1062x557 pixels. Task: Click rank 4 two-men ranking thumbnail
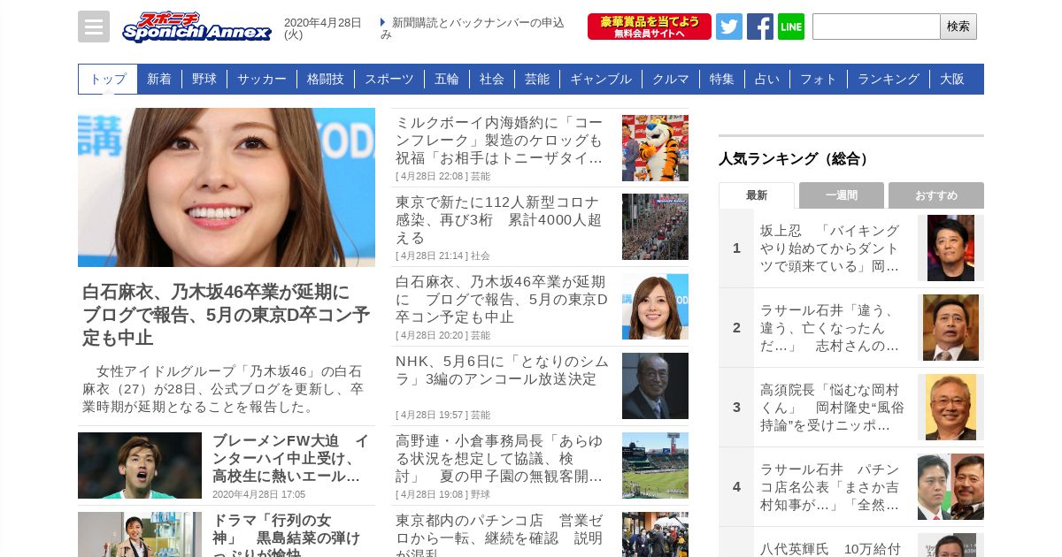(x=950, y=487)
